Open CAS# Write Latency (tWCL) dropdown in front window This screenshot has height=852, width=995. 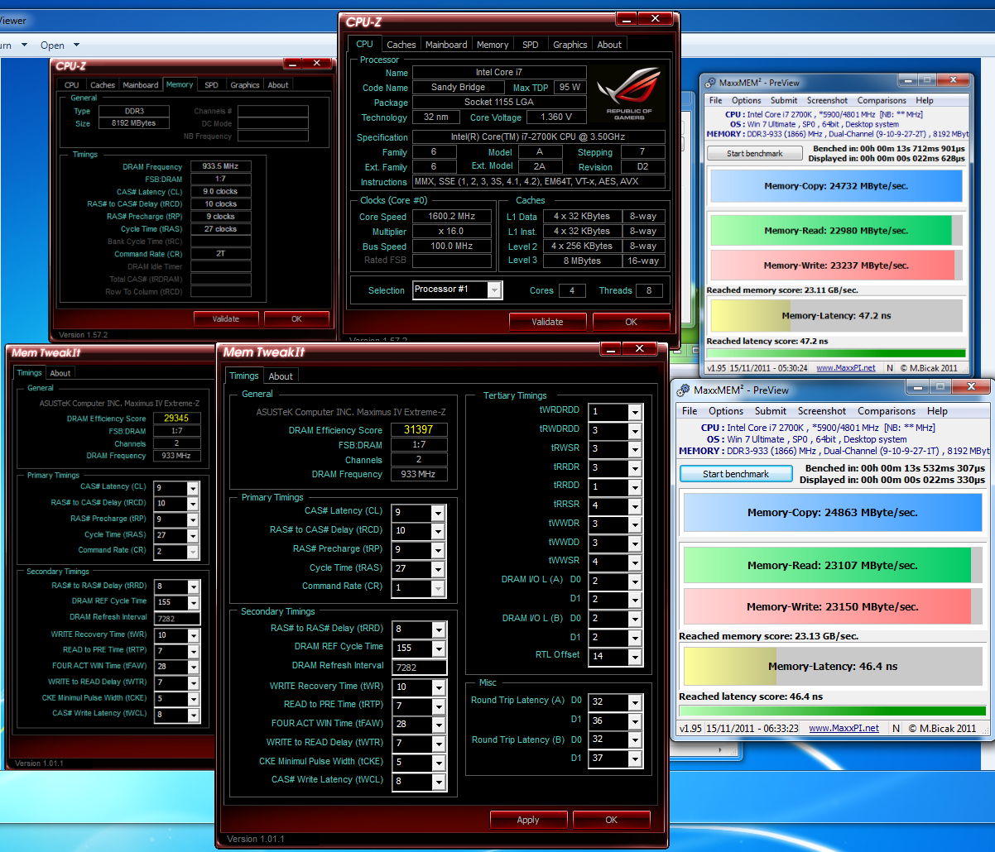pos(438,781)
